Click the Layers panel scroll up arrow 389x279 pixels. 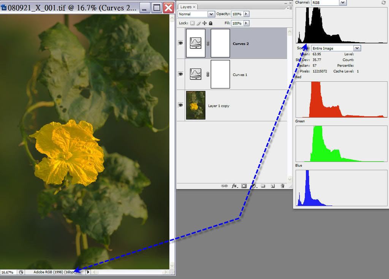tap(289, 31)
